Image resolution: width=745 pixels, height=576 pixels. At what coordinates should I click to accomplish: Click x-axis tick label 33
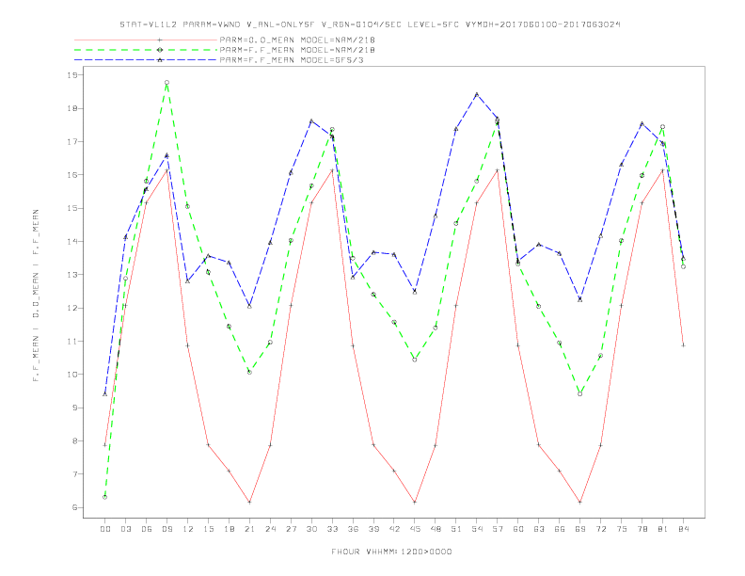[332, 529]
